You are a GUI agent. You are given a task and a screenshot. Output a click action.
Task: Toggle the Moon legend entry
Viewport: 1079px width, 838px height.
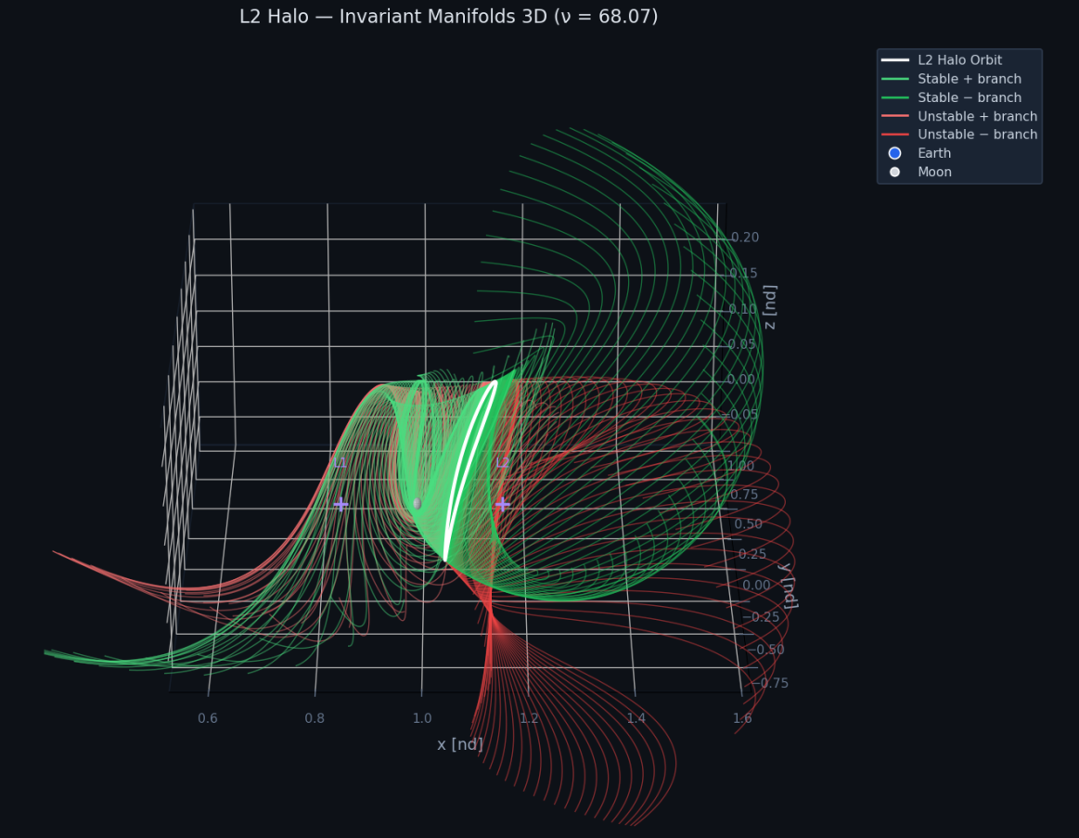point(918,172)
